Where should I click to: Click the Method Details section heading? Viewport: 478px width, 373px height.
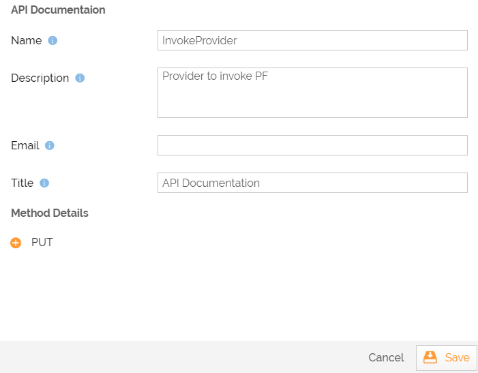[x=50, y=213]
